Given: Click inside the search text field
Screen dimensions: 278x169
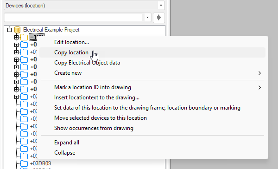Looking at the screenshot, I should (74, 18).
